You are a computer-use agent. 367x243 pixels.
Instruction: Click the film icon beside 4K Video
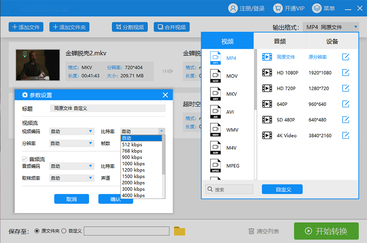pyautogui.click(x=267, y=135)
